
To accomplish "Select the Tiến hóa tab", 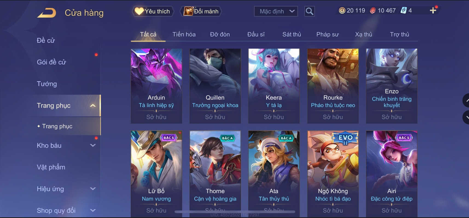I will (184, 34).
